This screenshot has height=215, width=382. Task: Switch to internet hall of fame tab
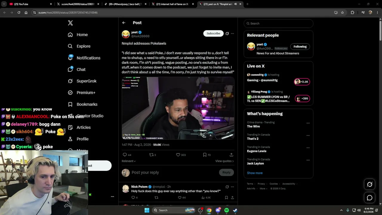pos(173,4)
